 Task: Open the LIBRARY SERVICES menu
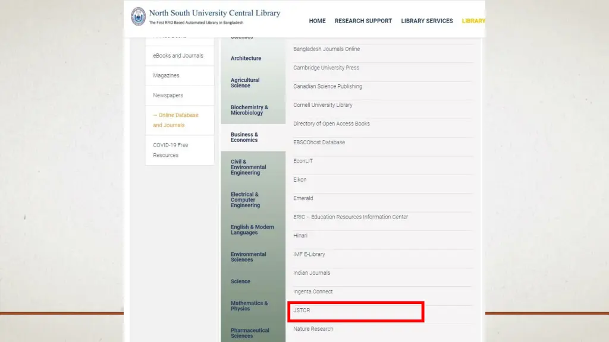427,21
